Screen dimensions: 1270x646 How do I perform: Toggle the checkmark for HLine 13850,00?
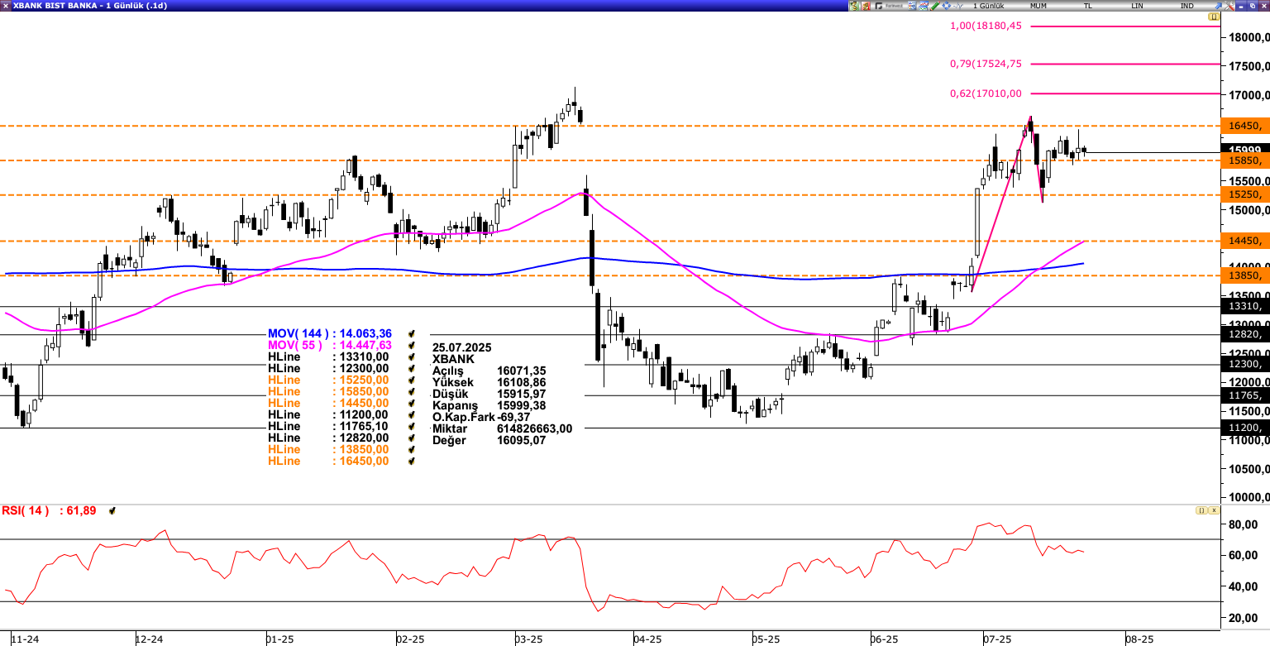(x=411, y=449)
